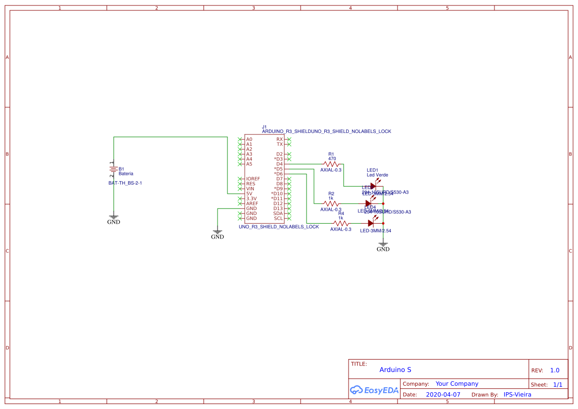Click the no-connect X marker beside 3.3V
Image resolution: width=578 pixels, height=409 pixels.
pos(240,199)
